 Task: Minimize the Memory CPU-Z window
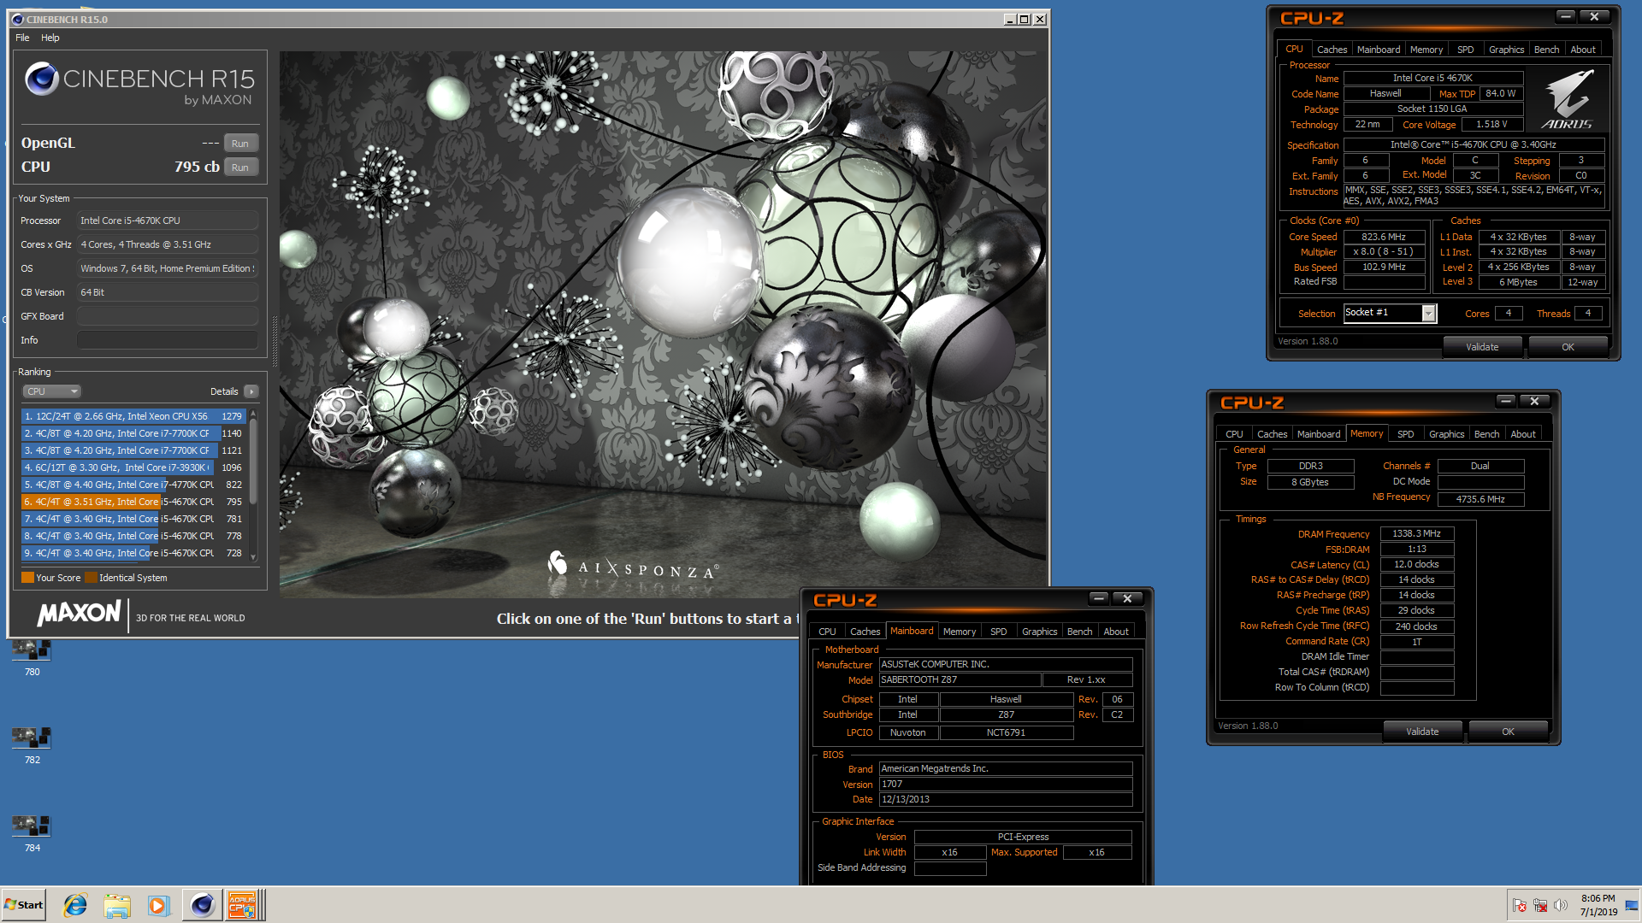tap(1506, 402)
